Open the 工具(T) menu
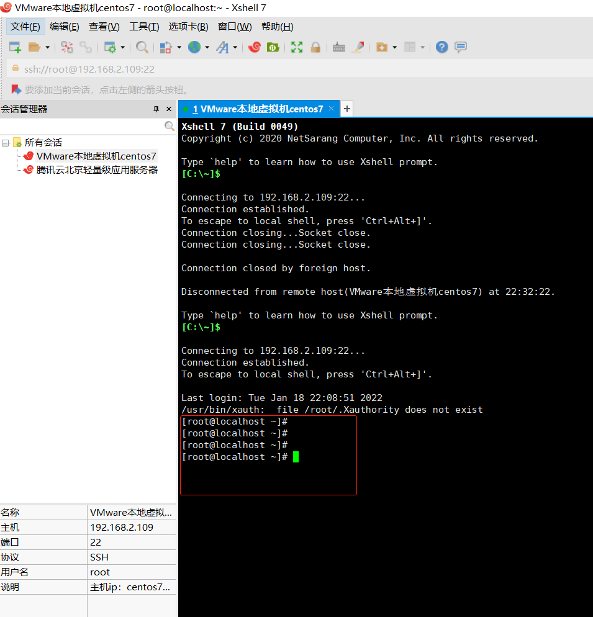Viewport: 593px width, 617px height. (x=144, y=26)
